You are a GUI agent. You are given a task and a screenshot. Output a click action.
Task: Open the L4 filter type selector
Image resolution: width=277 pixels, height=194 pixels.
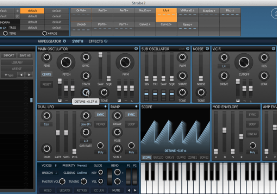(224, 66)
